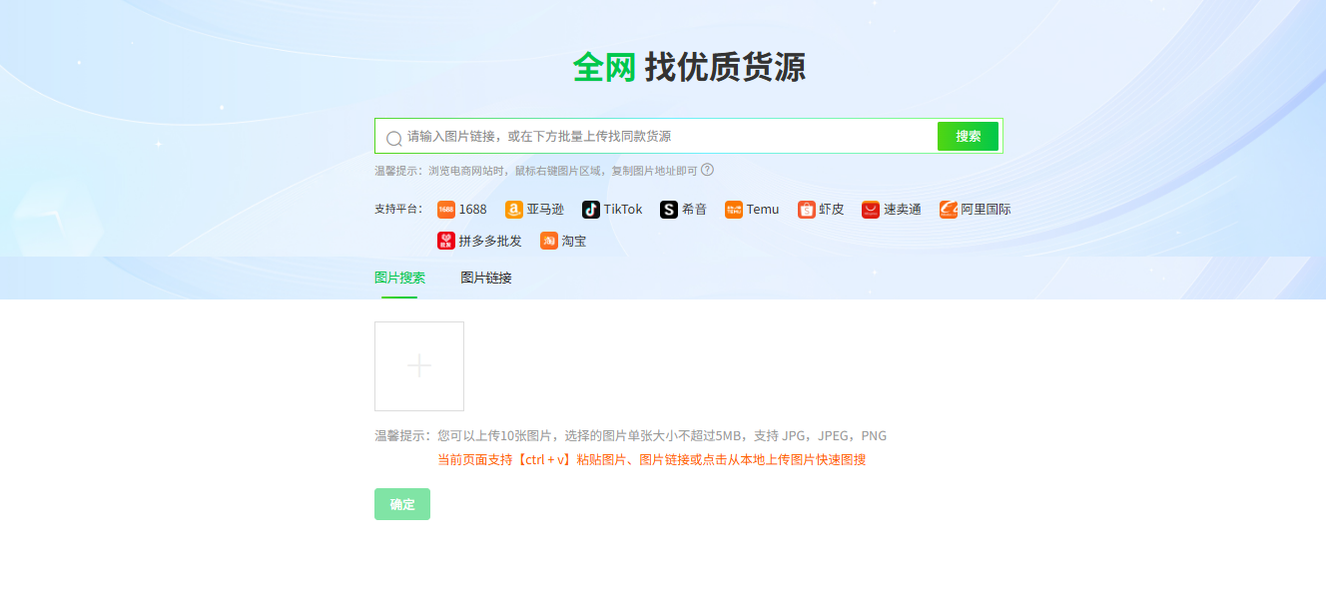Select the Taobao (淘宝) platform icon

(551, 240)
